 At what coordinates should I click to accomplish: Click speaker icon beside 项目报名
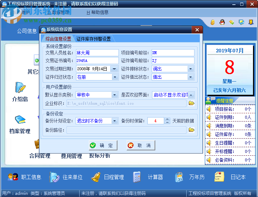(209, 109)
